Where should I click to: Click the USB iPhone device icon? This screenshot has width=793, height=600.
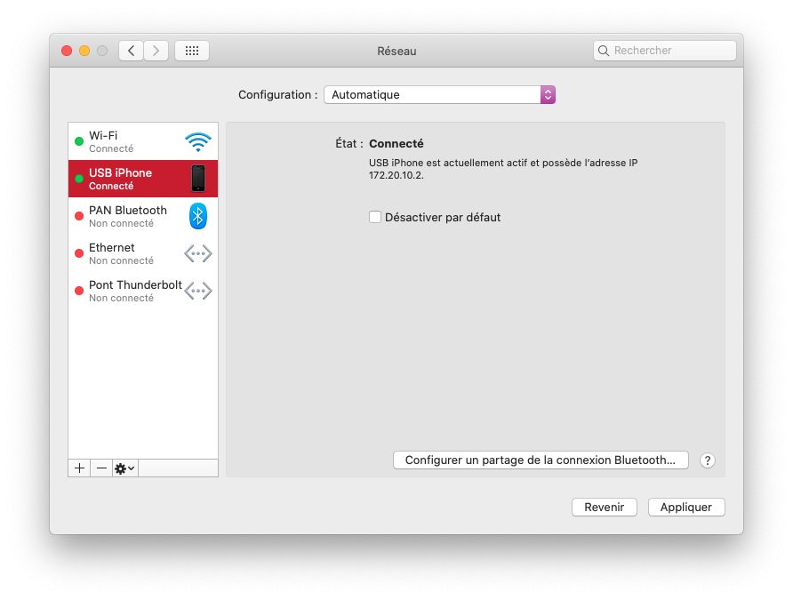click(197, 179)
